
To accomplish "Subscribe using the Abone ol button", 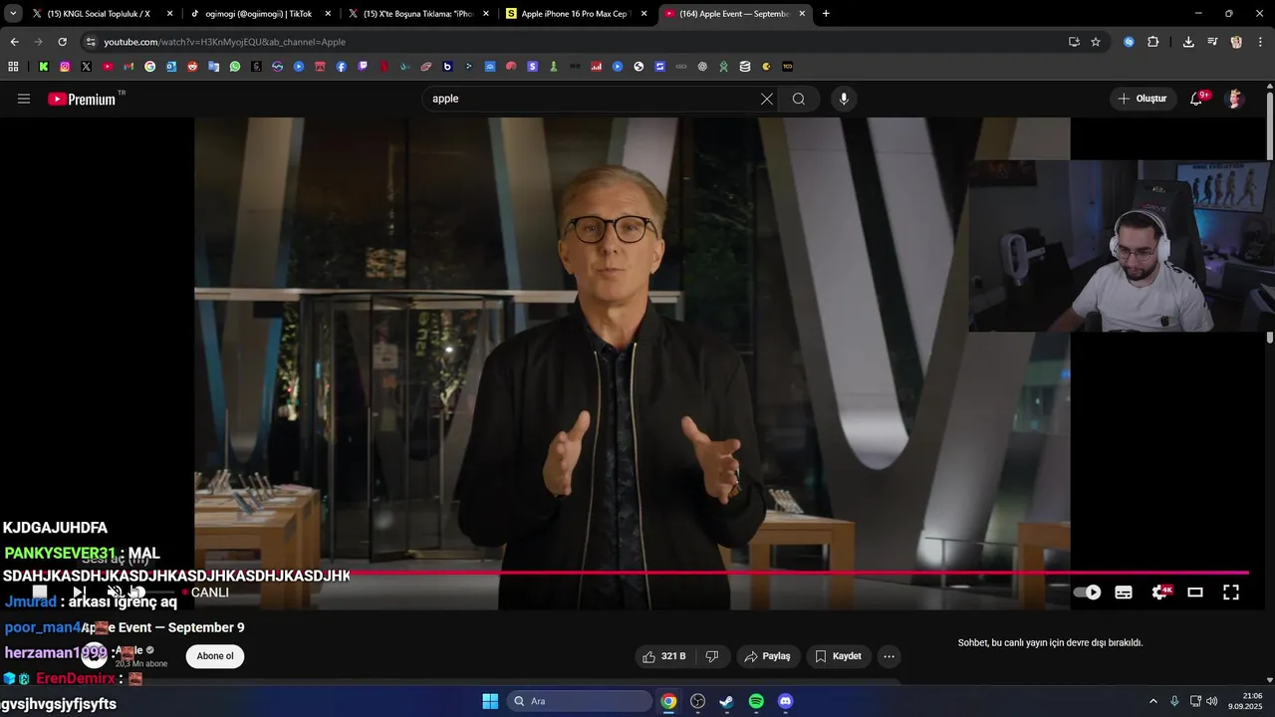I will tap(215, 656).
